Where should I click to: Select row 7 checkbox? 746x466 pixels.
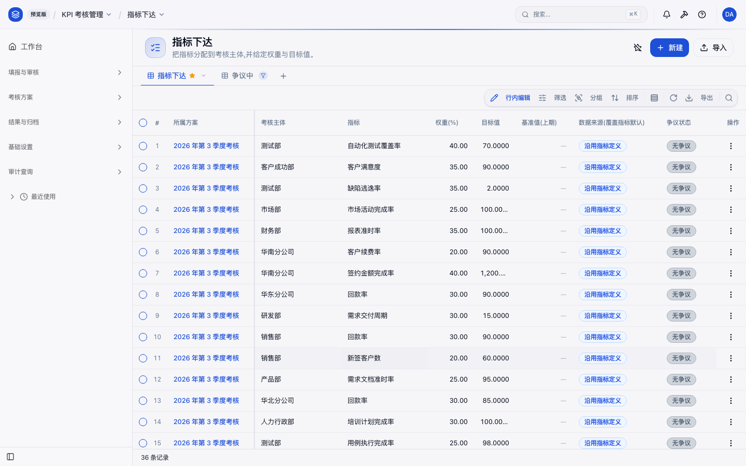pos(143,273)
